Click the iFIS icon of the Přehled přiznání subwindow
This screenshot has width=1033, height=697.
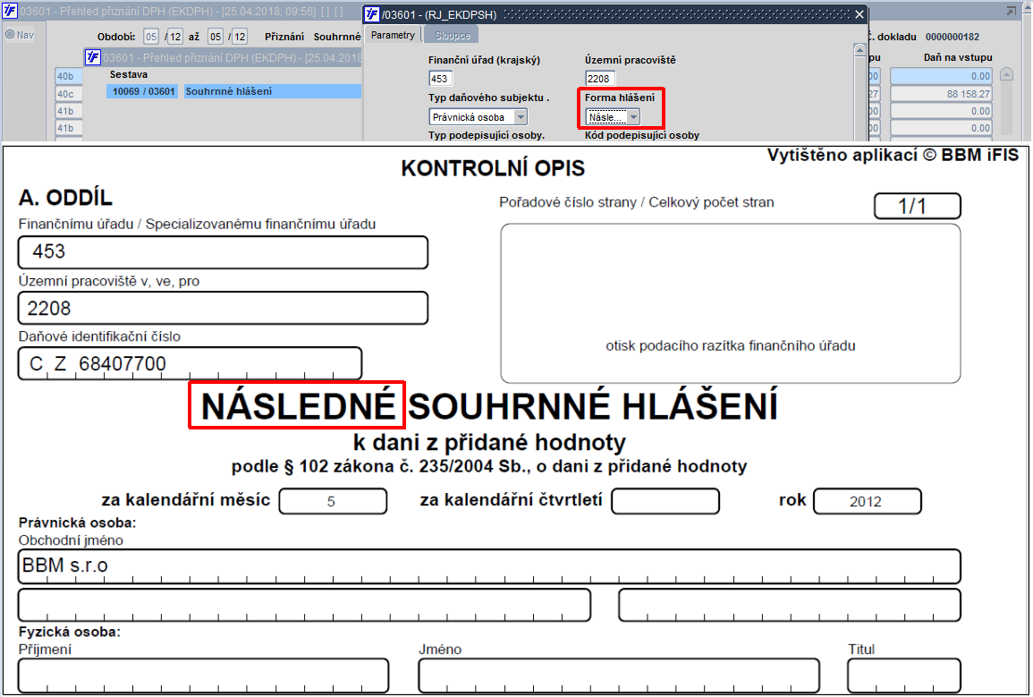(x=93, y=57)
